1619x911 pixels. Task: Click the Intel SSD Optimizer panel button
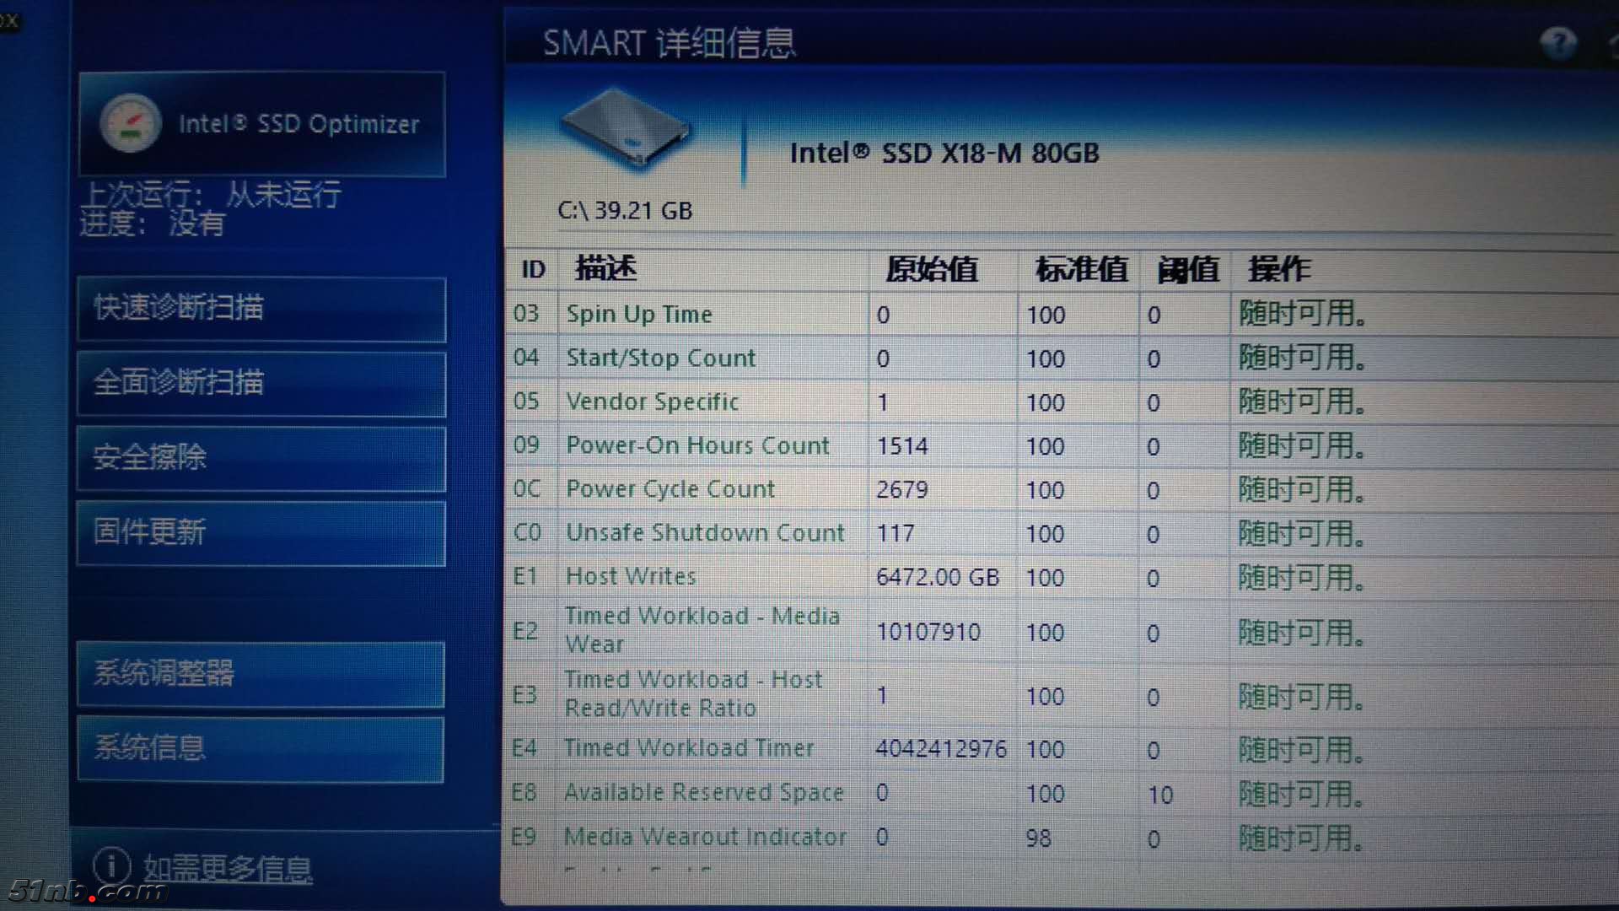[x=297, y=124]
